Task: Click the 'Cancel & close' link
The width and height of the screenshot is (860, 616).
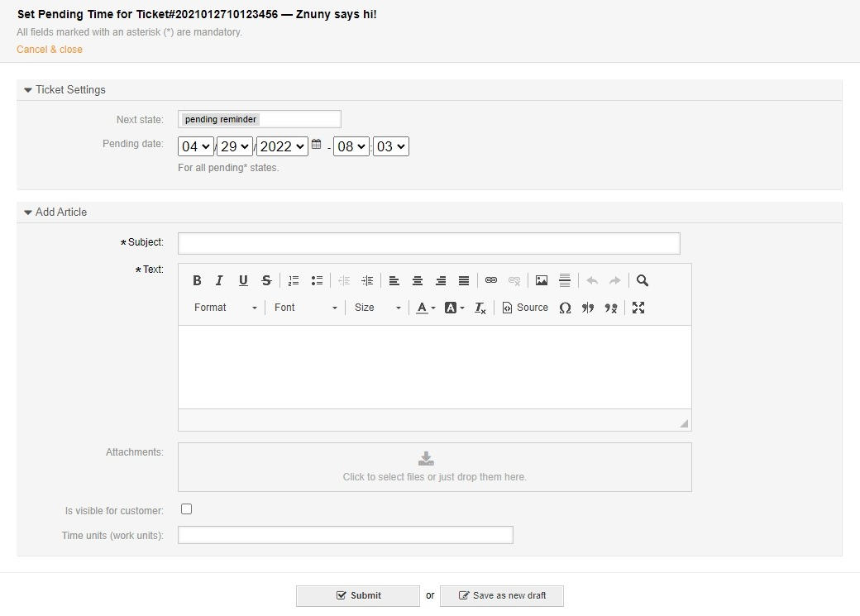Action: tap(50, 50)
